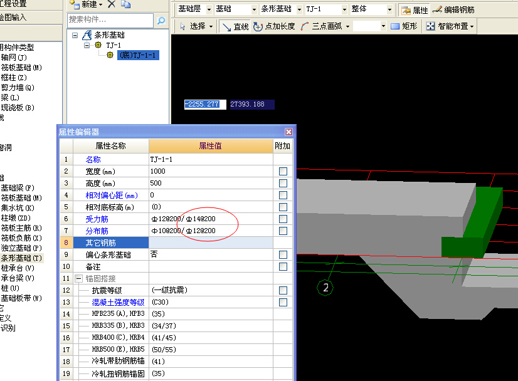Click the axis marker 2 circle

pyautogui.click(x=325, y=288)
